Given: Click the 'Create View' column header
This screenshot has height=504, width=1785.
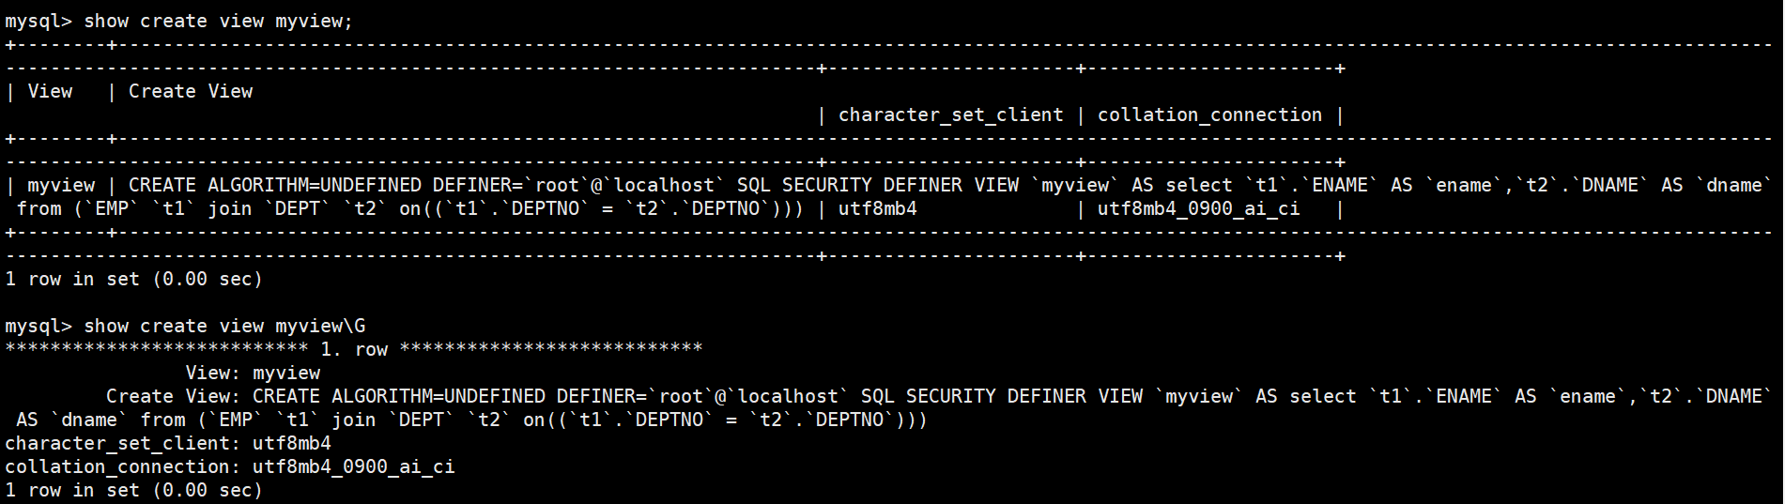Looking at the screenshot, I should [191, 91].
